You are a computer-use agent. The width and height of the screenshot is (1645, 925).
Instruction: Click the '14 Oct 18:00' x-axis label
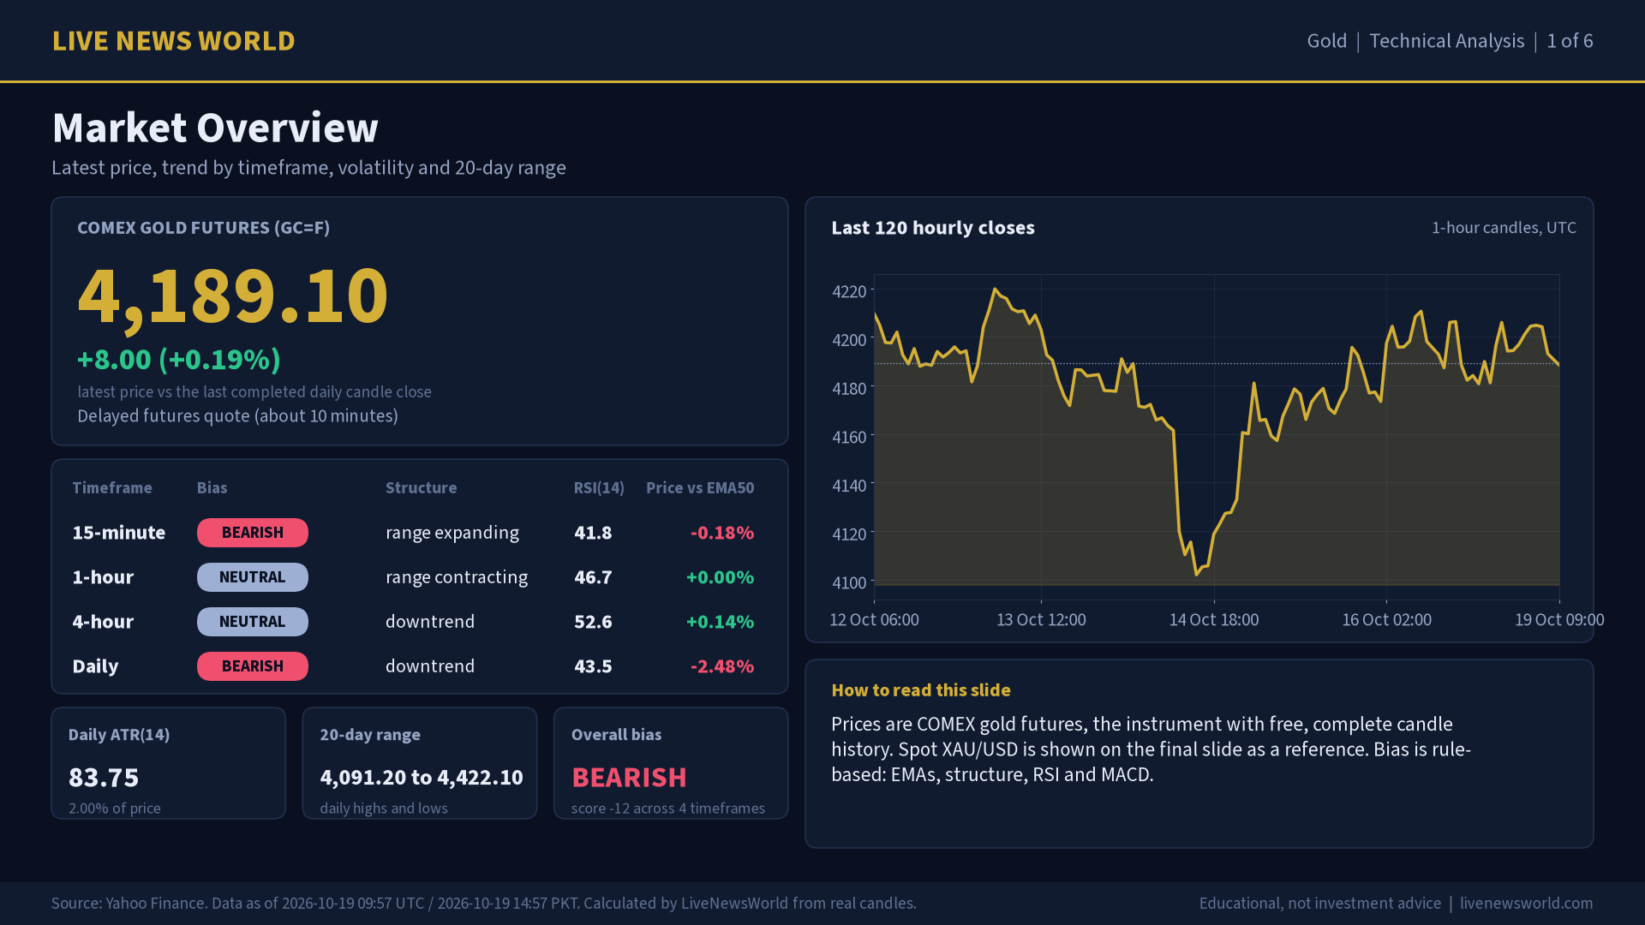pyautogui.click(x=1214, y=620)
